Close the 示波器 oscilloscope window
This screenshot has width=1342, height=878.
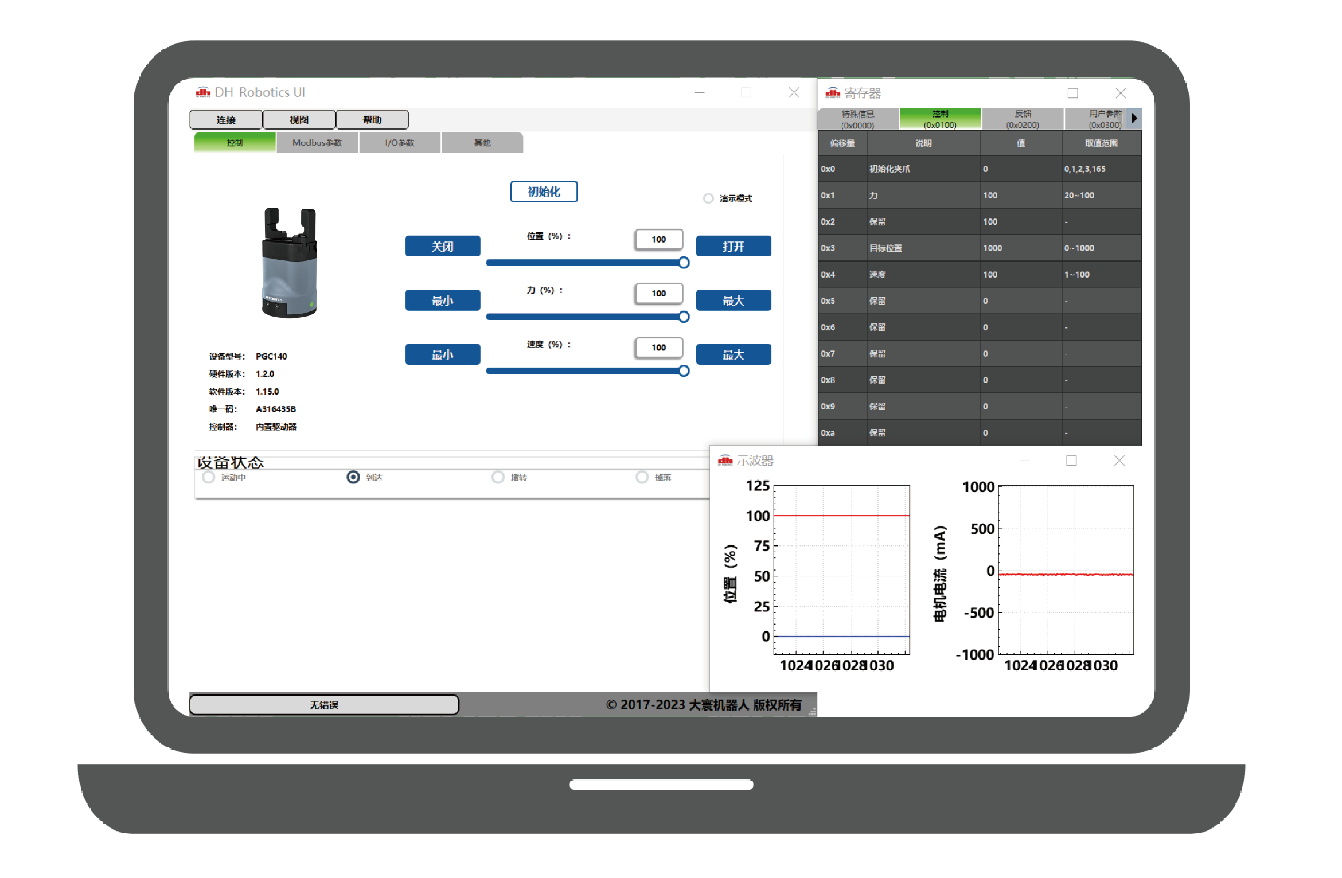pos(1119,461)
